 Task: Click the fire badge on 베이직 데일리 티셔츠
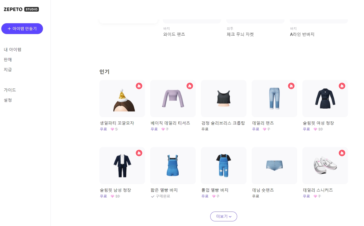(x=190, y=86)
